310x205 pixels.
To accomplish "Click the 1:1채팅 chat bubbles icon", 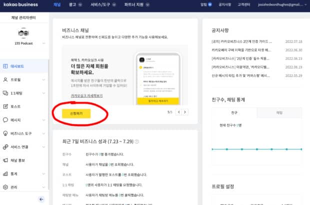I will 5,93.
